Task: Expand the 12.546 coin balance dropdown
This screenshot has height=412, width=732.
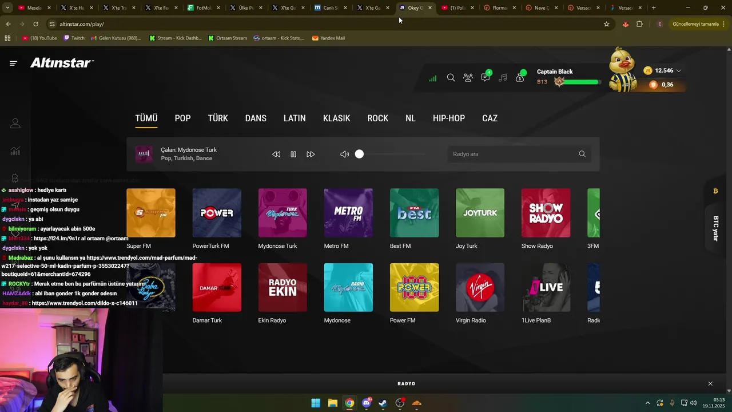Action: tap(678, 70)
